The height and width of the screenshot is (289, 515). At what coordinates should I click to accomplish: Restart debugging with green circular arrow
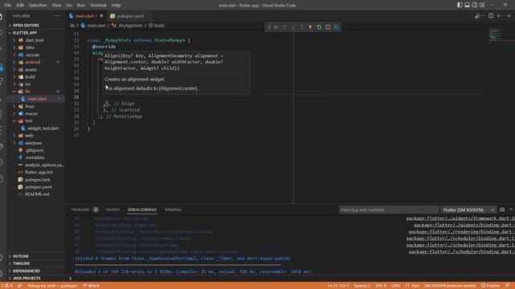pyautogui.click(x=319, y=27)
